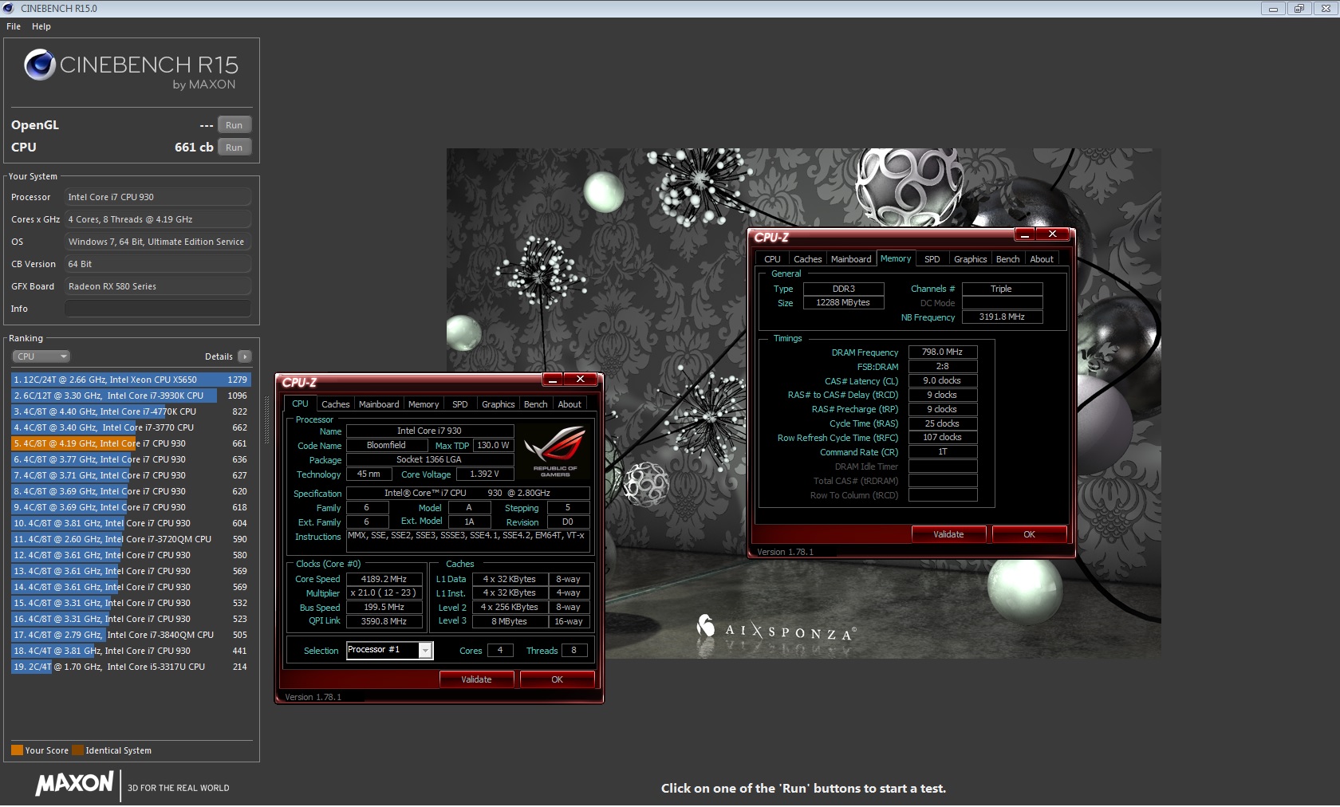The height and width of the screenshot is (807, 1340).
Task: Open About tab in right CPU-Z window
Action: [x=1042, y=259]
